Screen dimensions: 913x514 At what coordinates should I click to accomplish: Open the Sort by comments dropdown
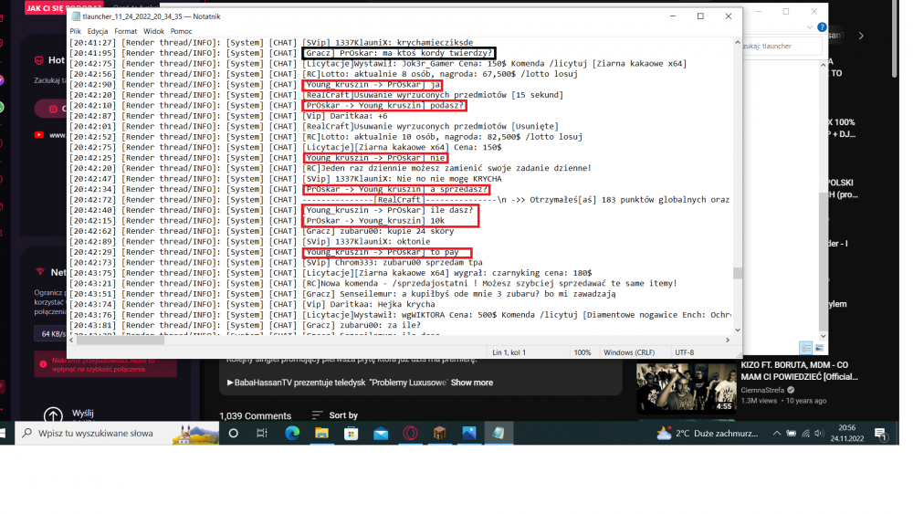pos(336,415)
